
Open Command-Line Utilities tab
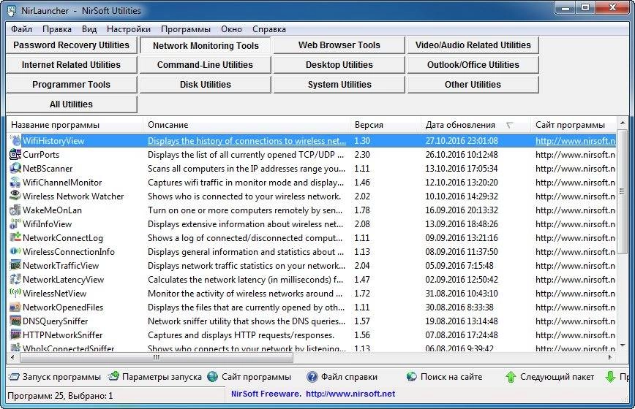coord(206,65)
